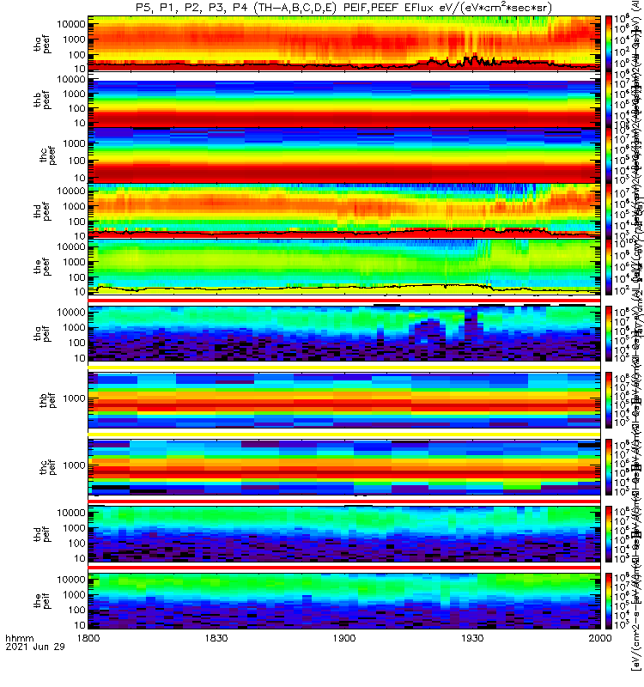Click the "thd peif" panel axis label
This screenshot has height=687, width=644.
point(41,533)
